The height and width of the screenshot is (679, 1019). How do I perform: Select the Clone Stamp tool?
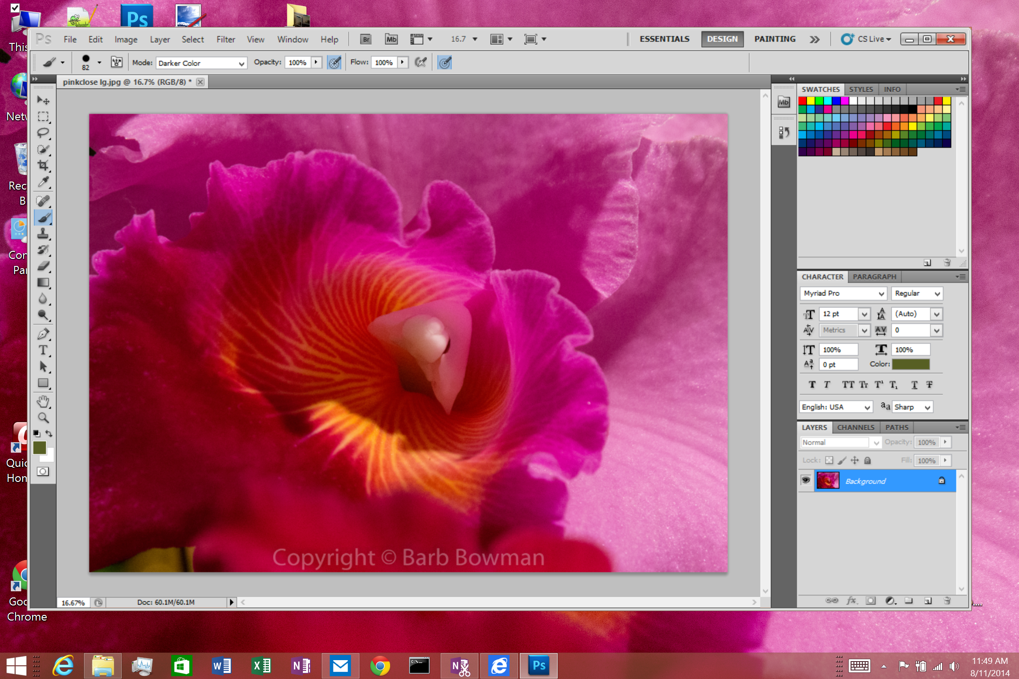(43, 234)
